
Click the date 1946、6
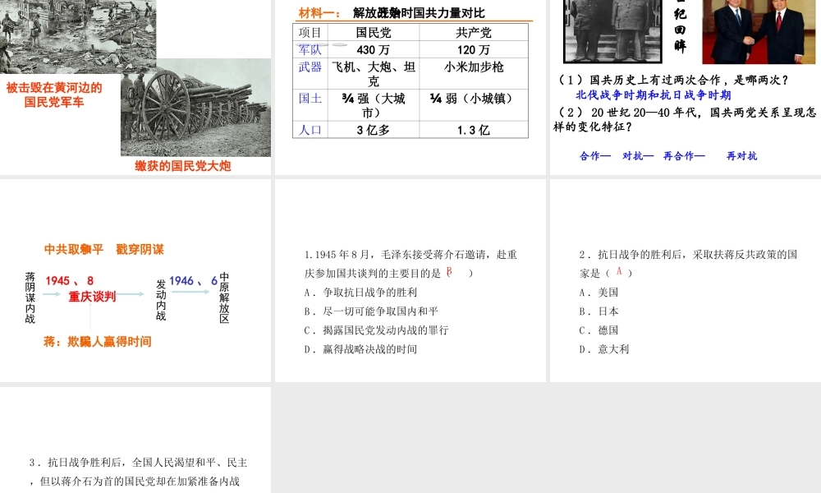tap(193, 281)
